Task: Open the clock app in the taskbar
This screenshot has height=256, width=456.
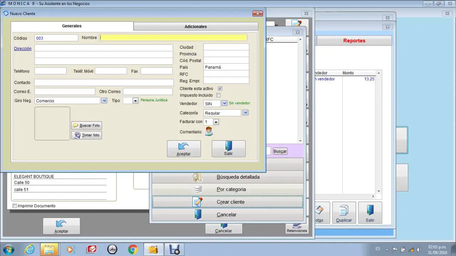Action: (112, 249)
